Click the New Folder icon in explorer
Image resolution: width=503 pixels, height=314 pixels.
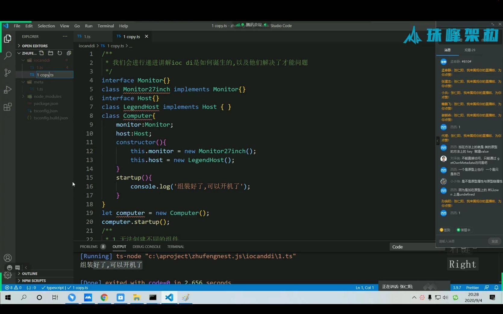51,53
